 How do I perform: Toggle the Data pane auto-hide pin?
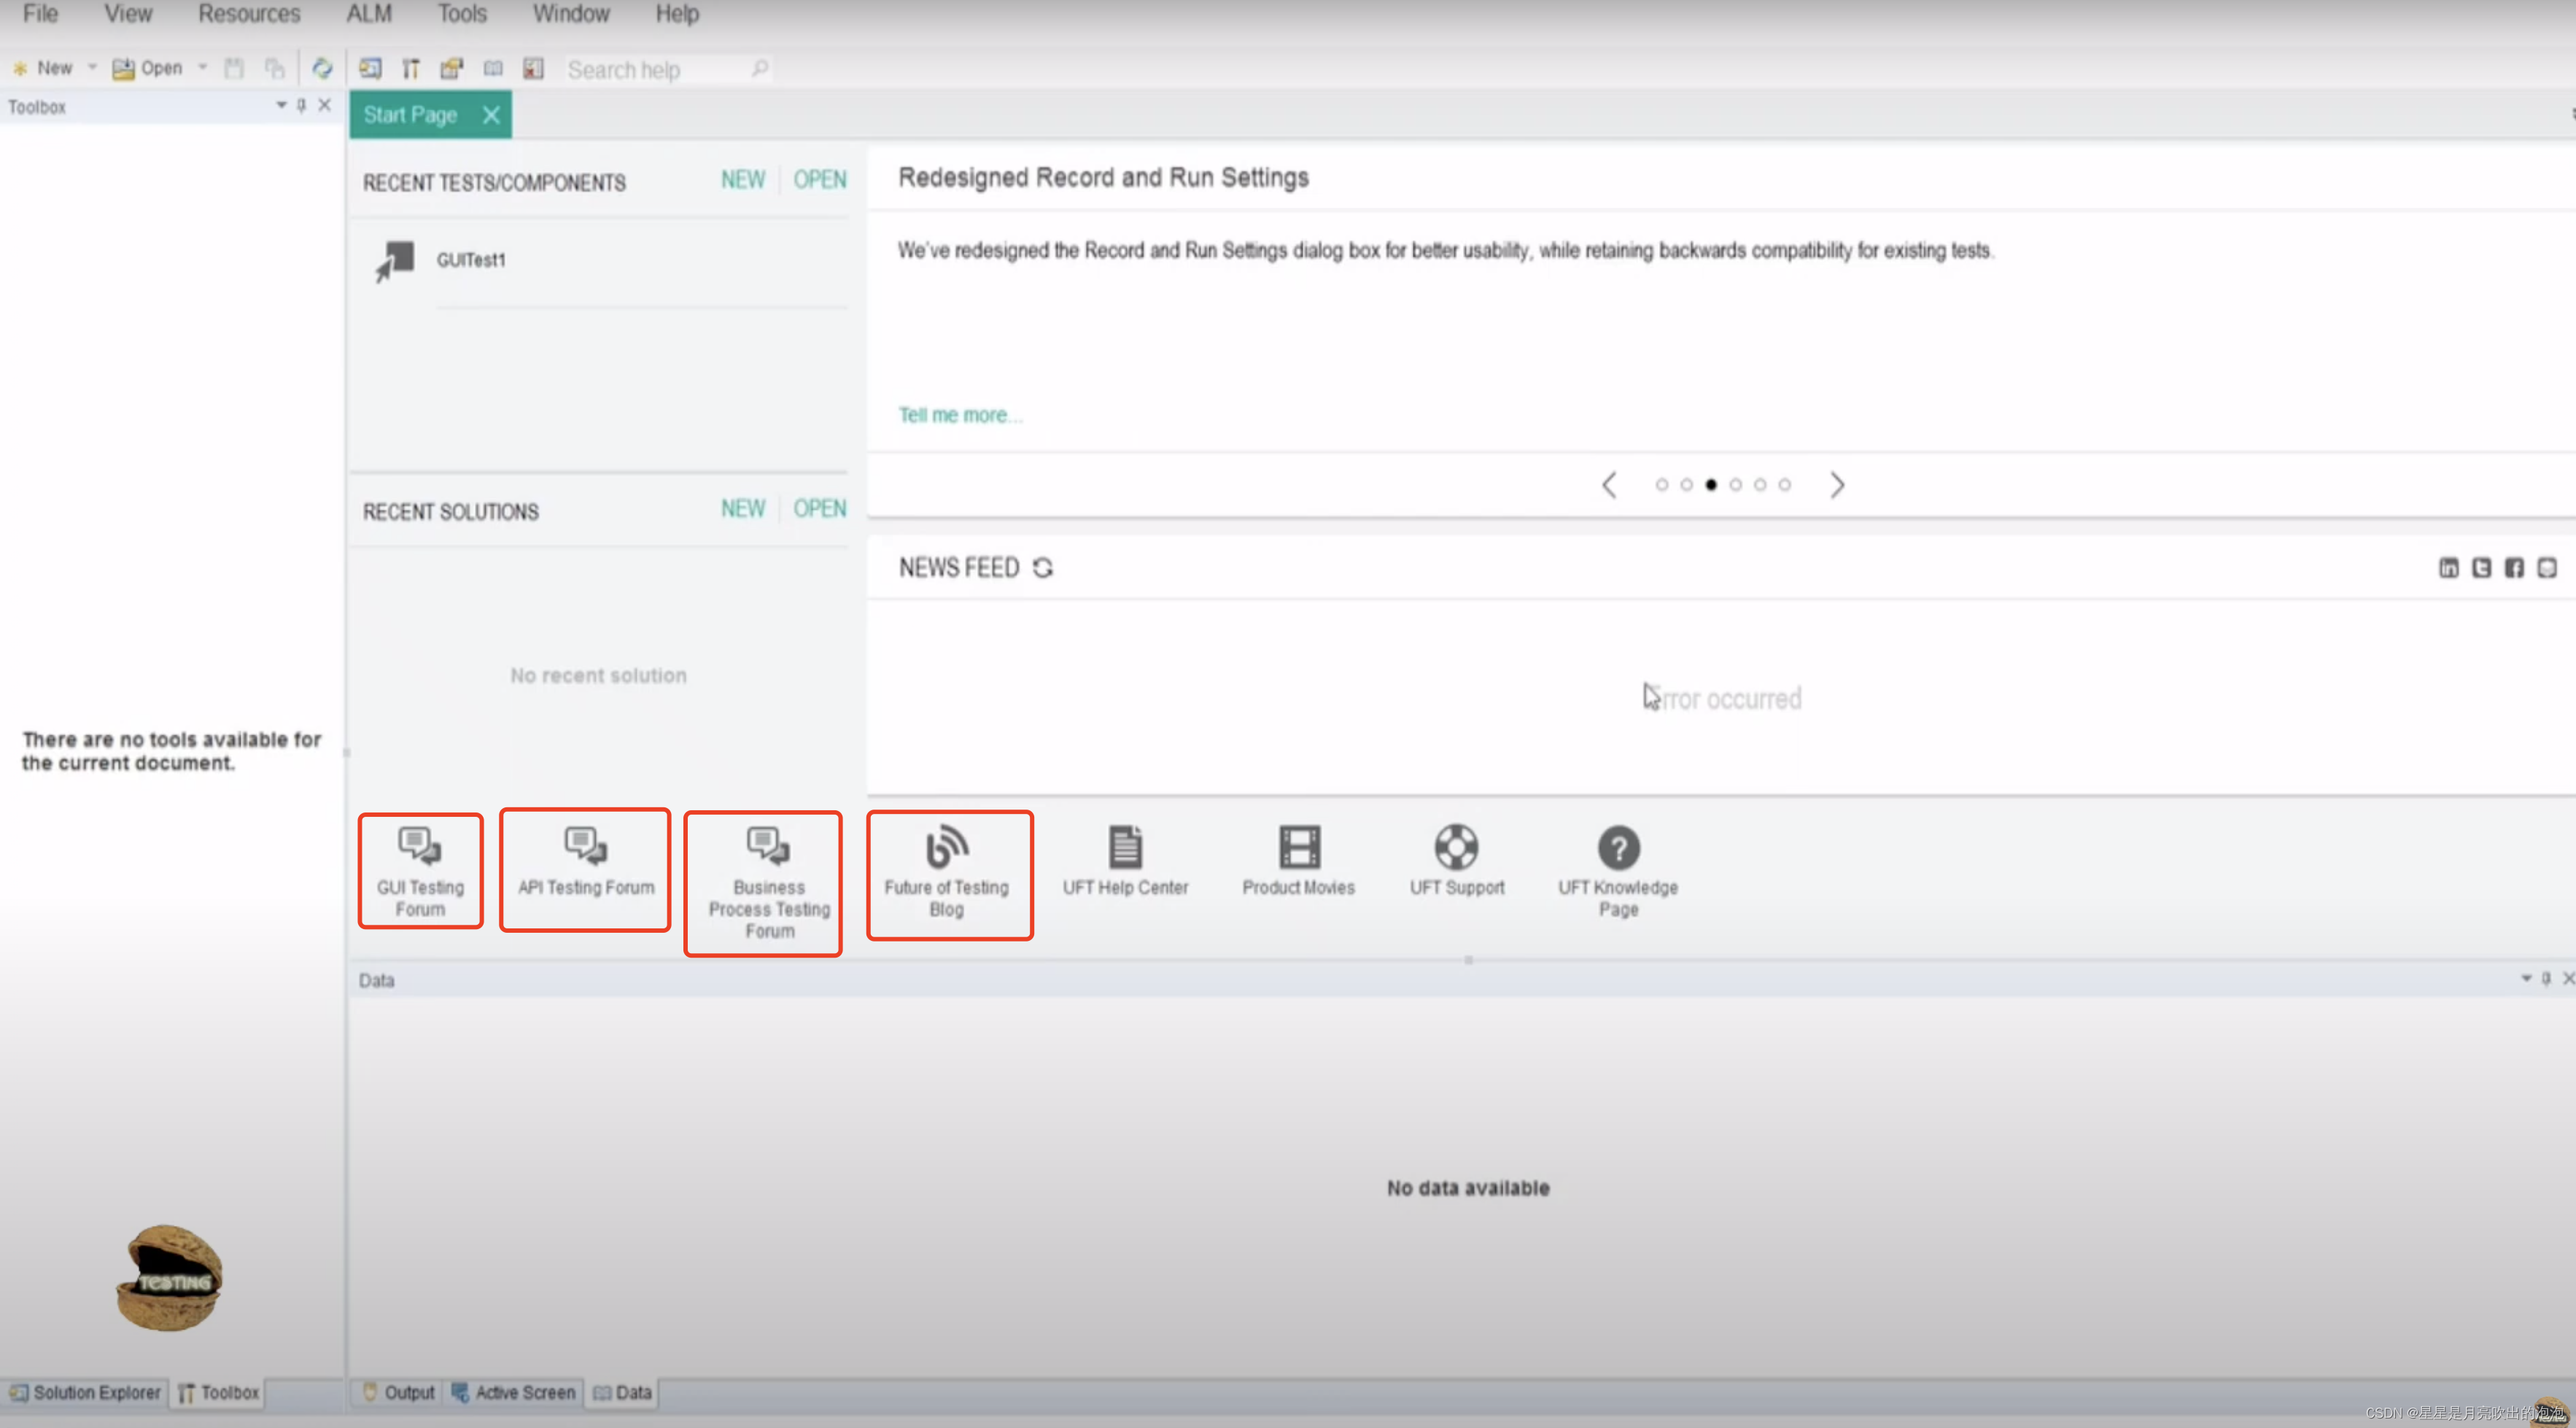tap(2546, 978)
